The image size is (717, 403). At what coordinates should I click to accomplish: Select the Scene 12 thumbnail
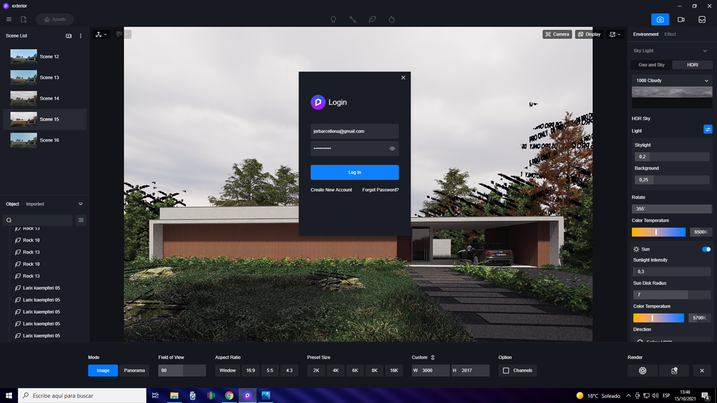coord(23,56)
